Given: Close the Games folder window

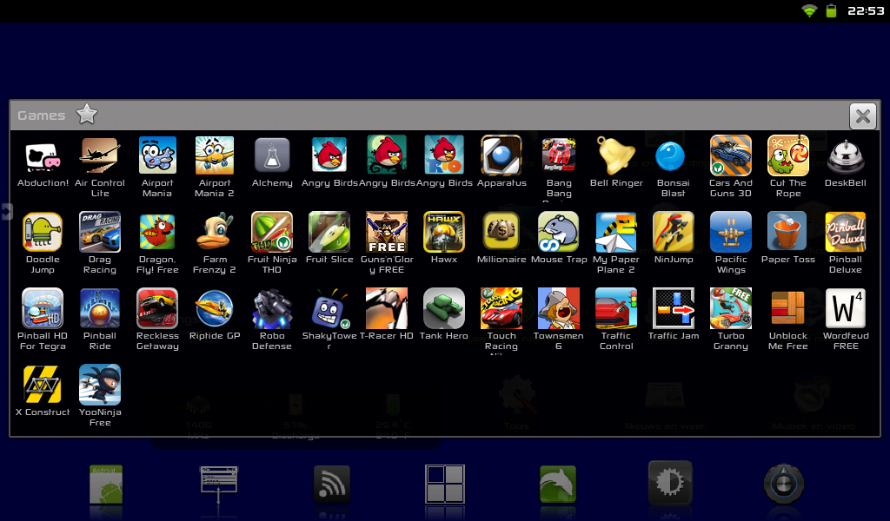Looking at the screenshot, I should click(x=863, y=116).
